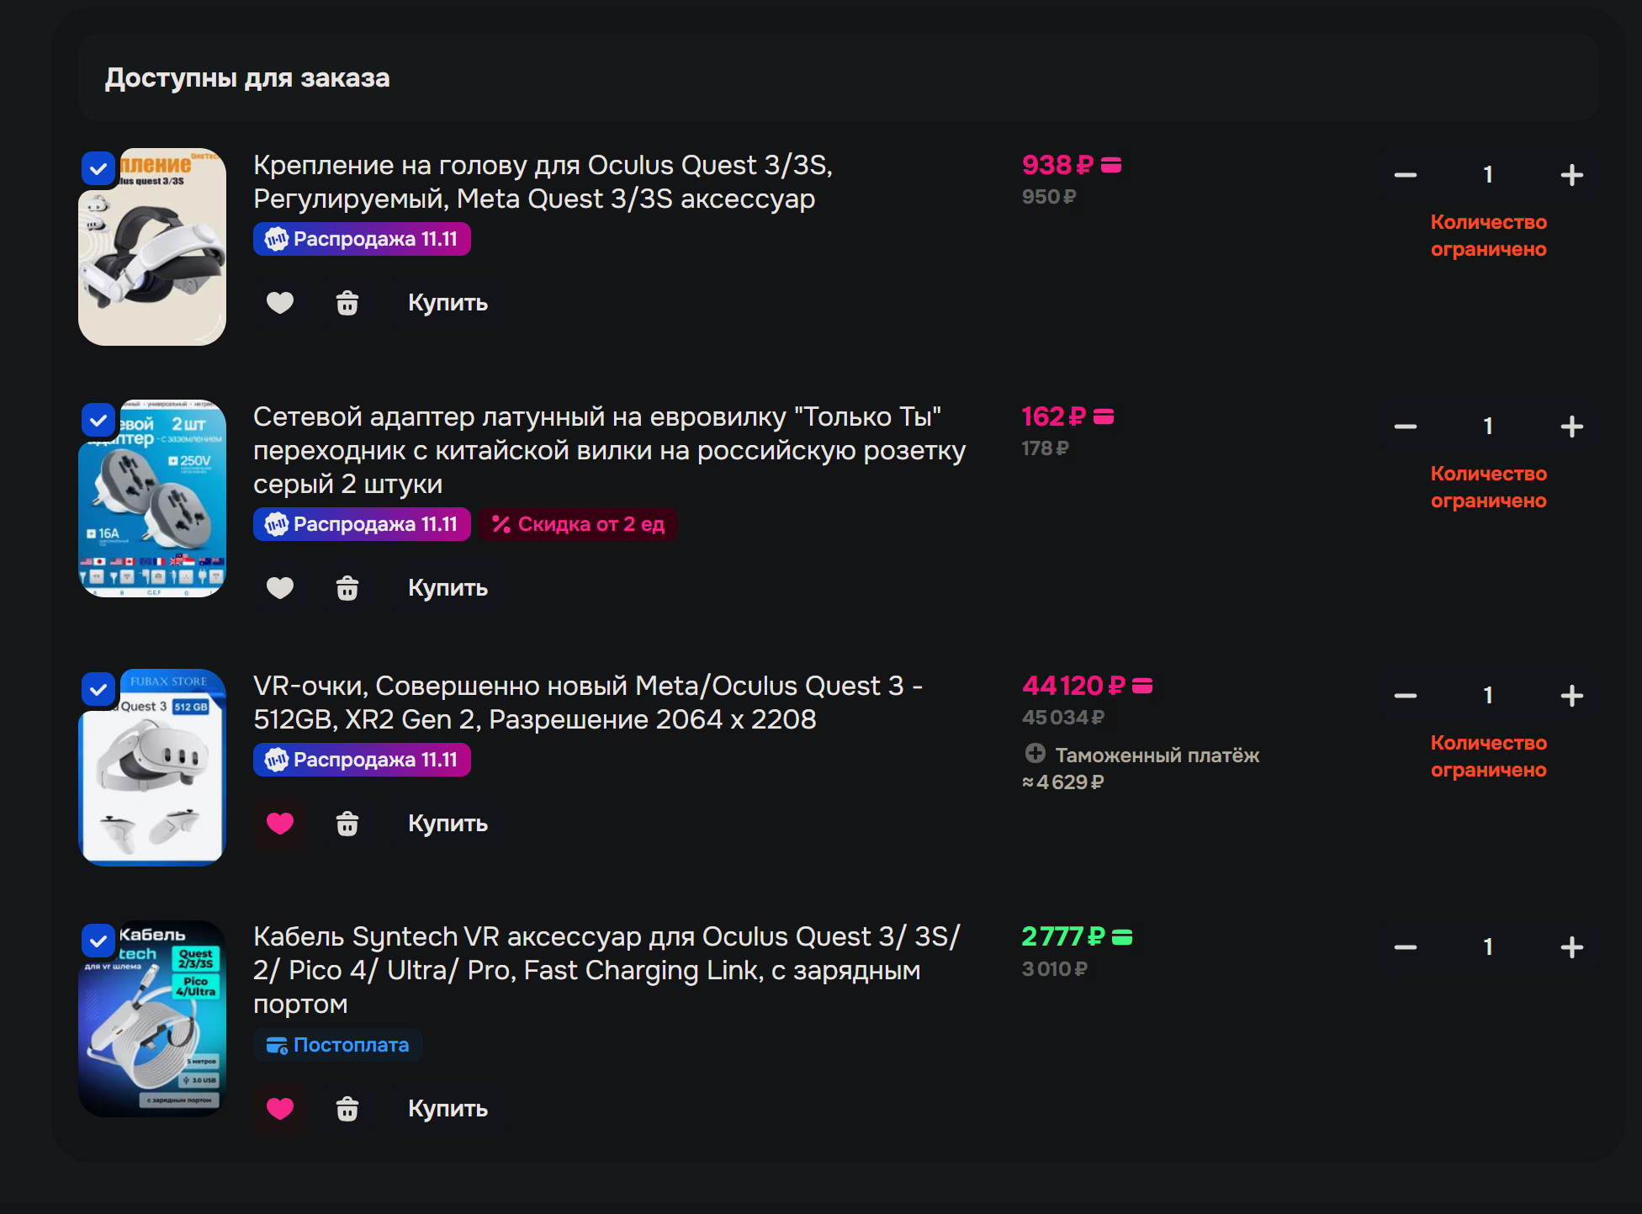Click Купить for the Syntech cable
The image size is (1642, 1214).
tap(448, 1109)
